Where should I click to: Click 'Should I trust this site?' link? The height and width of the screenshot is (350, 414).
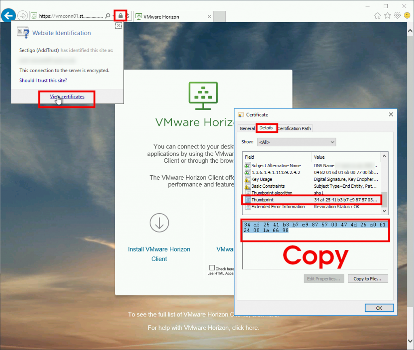coord(43,80)
